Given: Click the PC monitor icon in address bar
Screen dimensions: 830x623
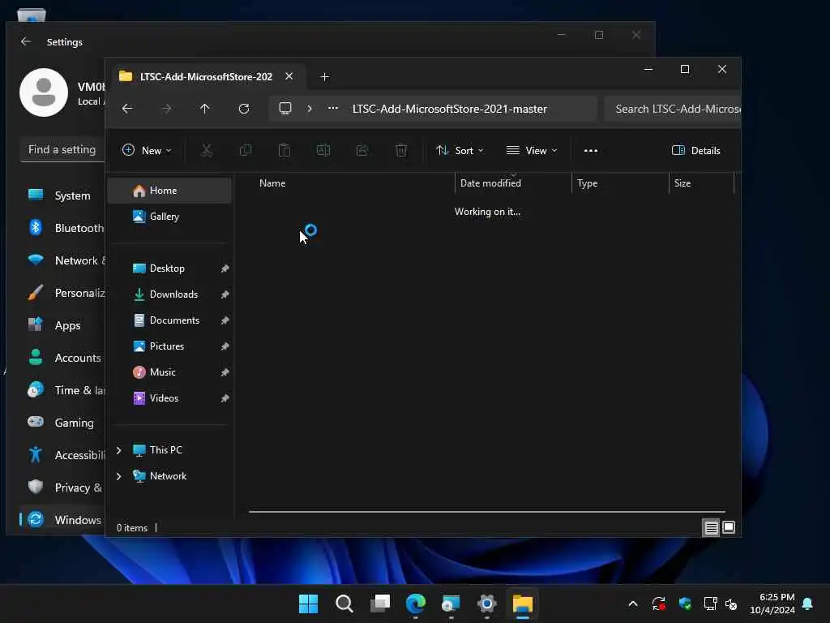Looking at the screenshot, I should [285, 109].
